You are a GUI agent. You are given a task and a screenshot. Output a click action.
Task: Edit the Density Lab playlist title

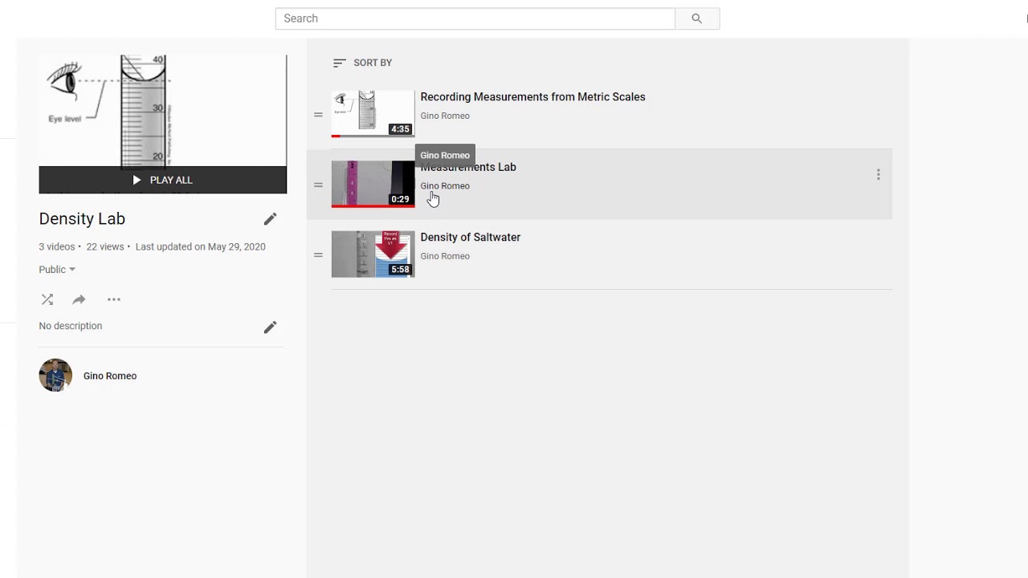tap(270, 218)
